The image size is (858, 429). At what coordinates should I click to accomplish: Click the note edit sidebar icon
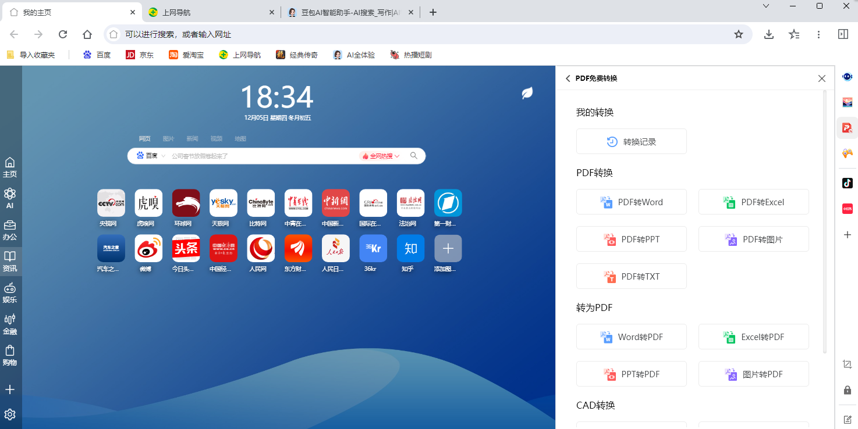click(x=848, y=419)
